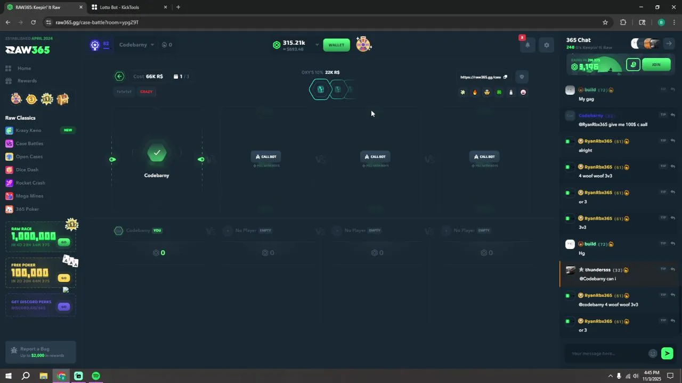Open the Wallet

[336, 45]
